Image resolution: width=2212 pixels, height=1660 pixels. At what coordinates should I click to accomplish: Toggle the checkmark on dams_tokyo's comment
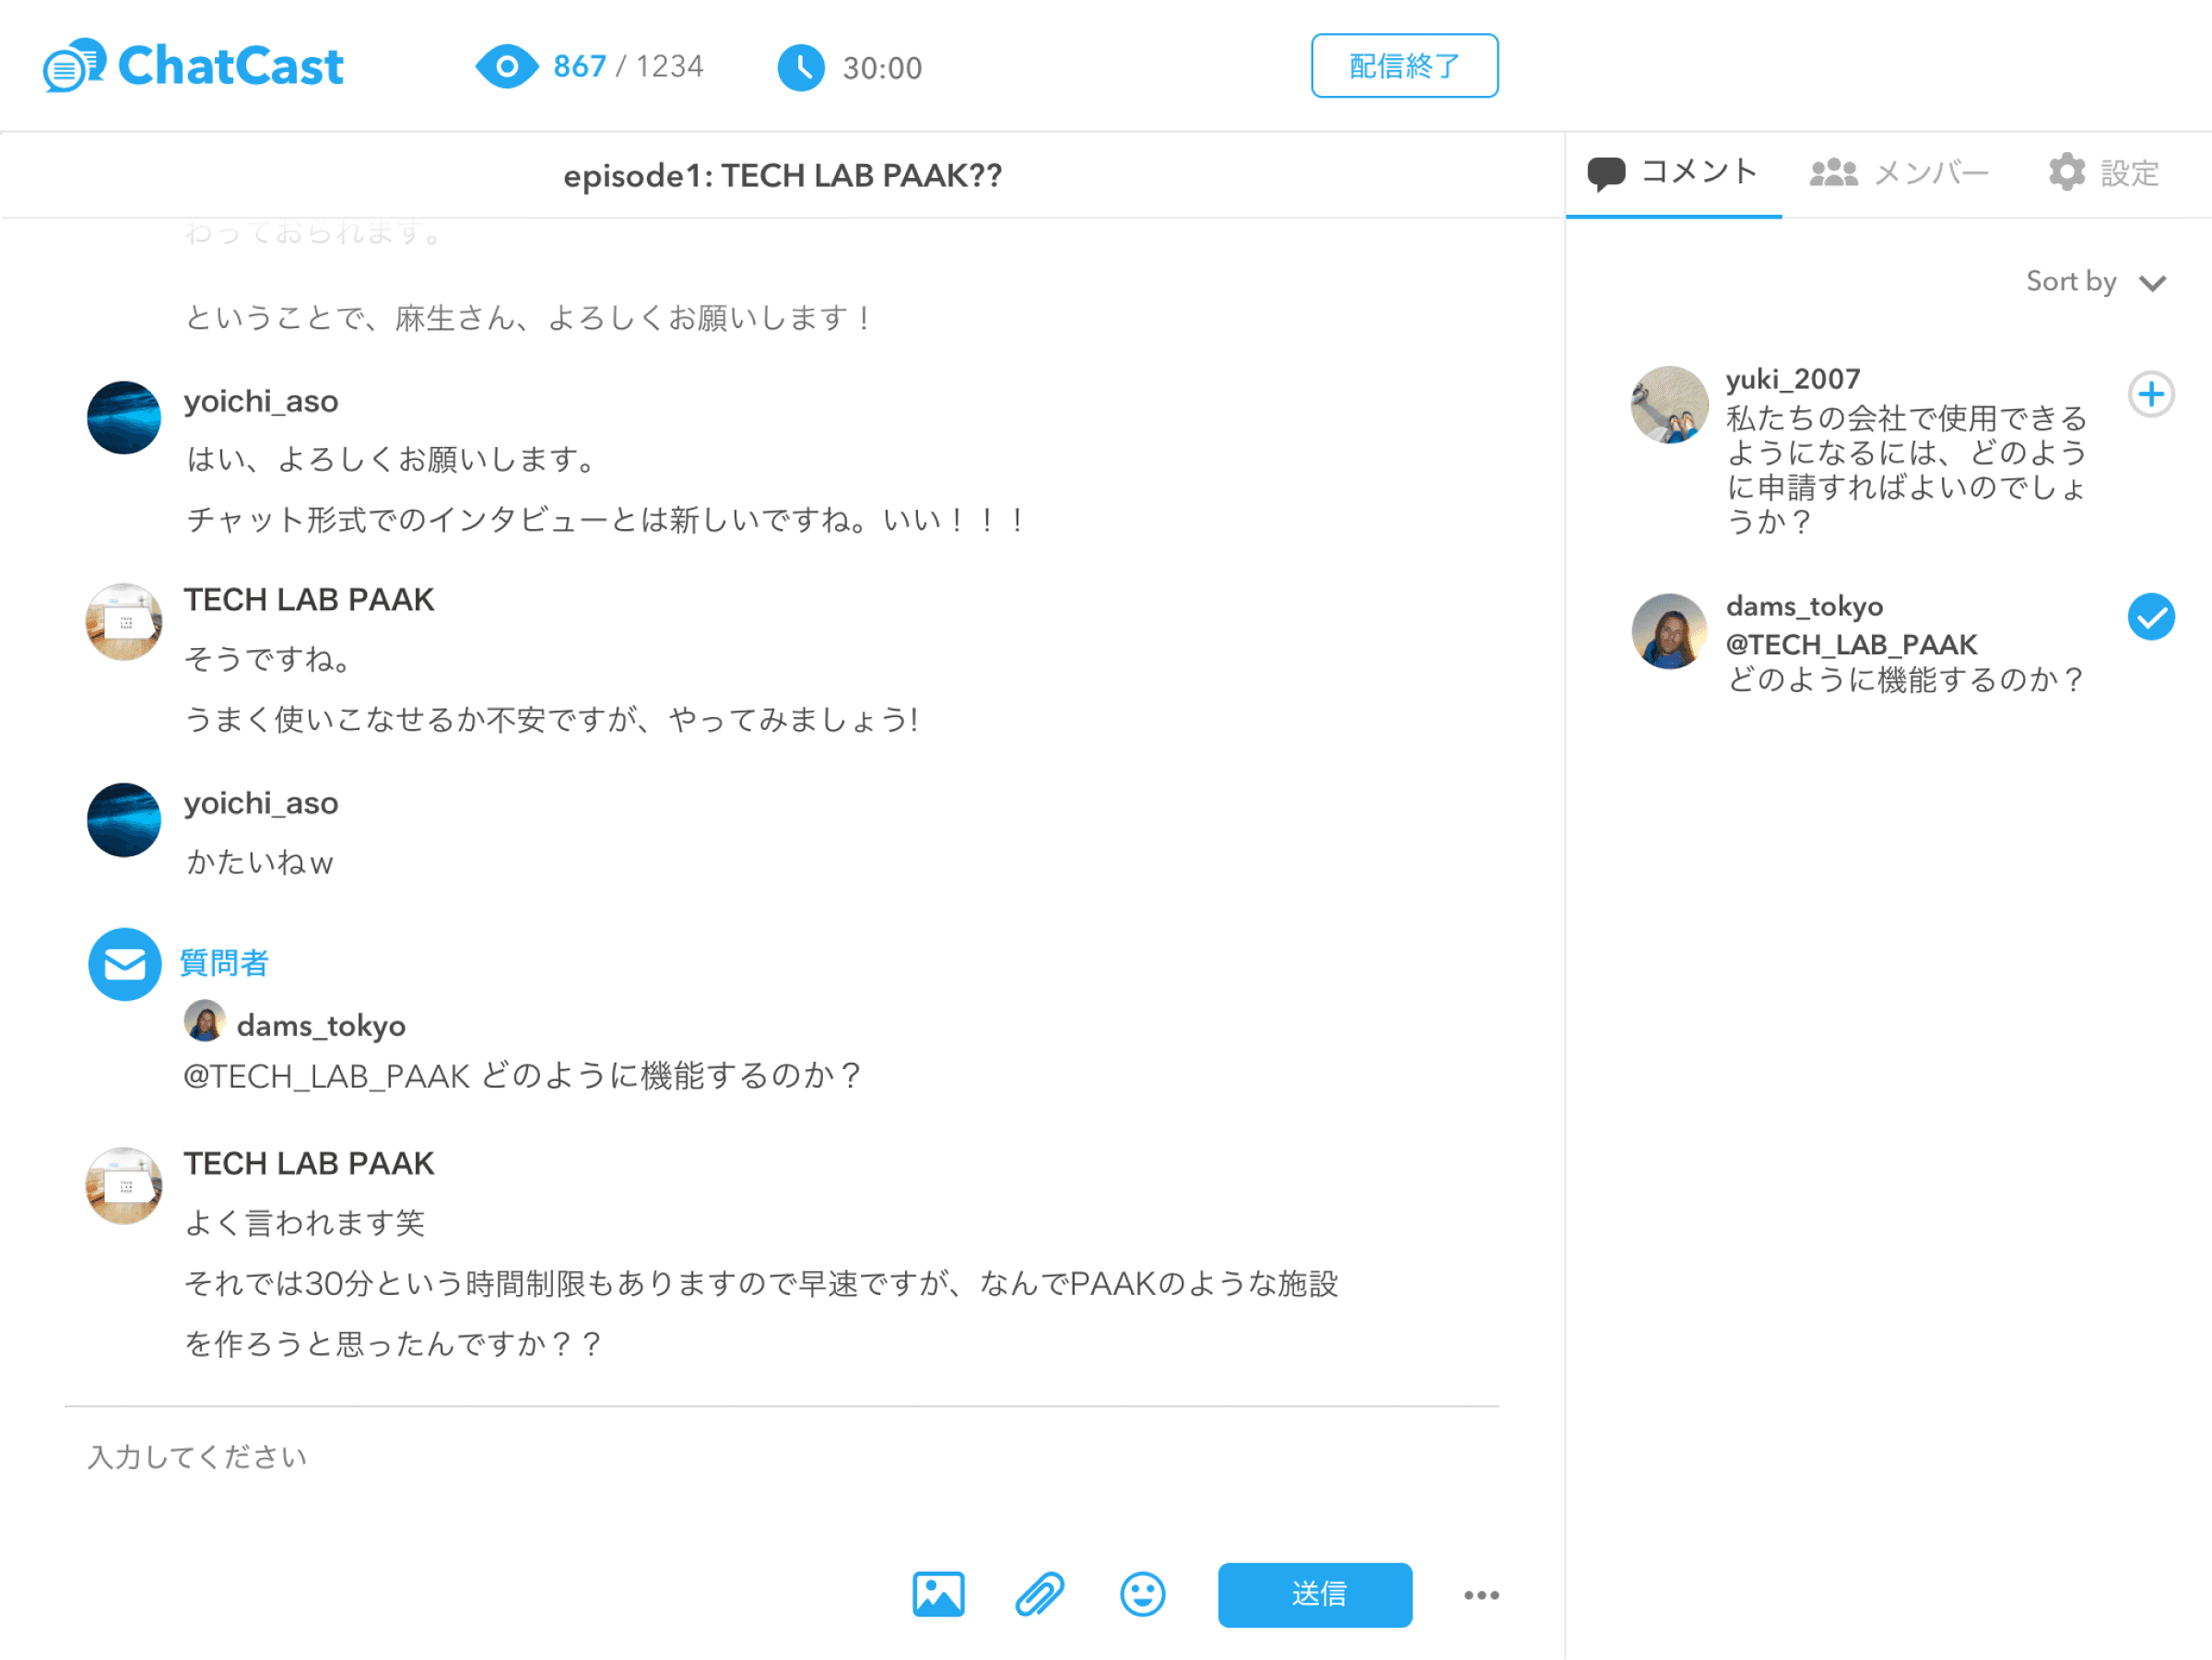pyautogui.click(x=2151, y=617)
